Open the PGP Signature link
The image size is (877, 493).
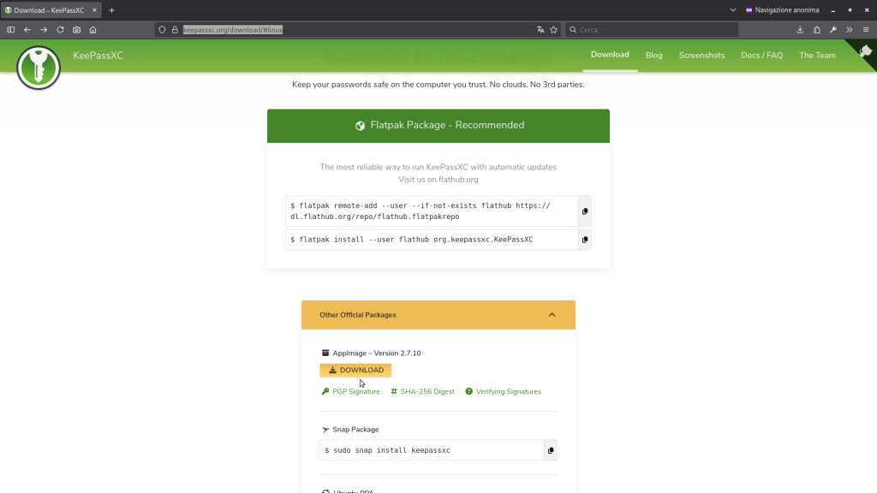350,392
